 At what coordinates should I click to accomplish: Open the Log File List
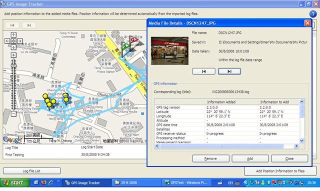32,171
